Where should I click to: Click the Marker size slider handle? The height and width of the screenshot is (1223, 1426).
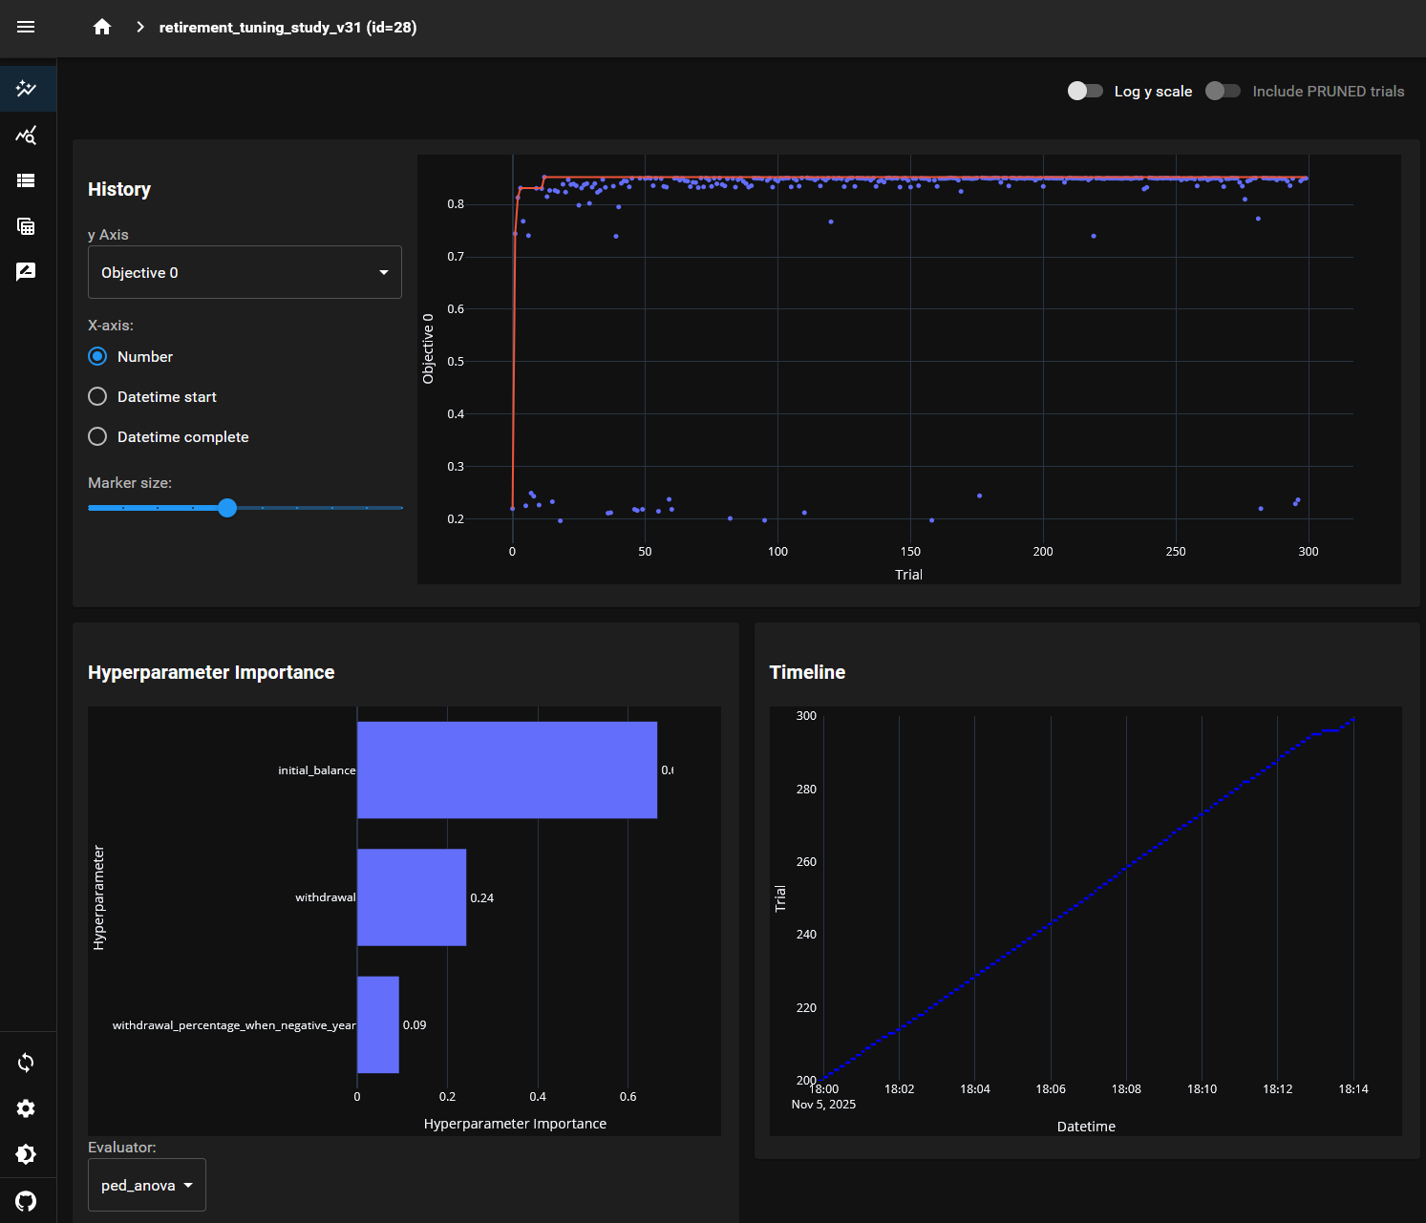[x=227, y=508]
